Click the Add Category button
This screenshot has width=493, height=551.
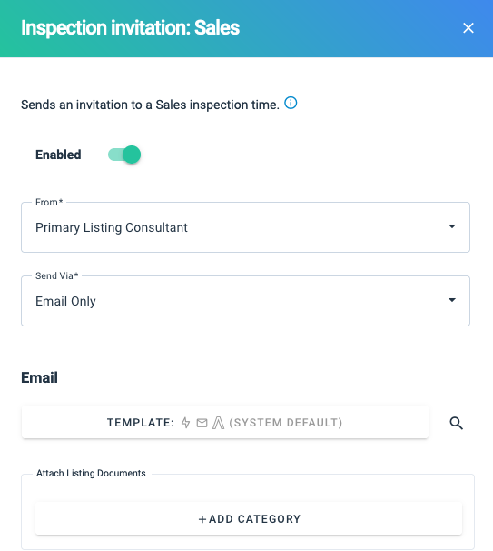pos(249,518)
